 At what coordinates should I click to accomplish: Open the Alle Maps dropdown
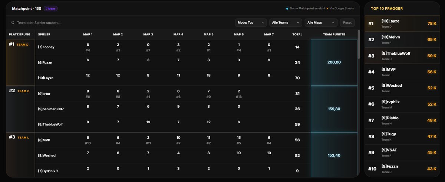(321, 23)
